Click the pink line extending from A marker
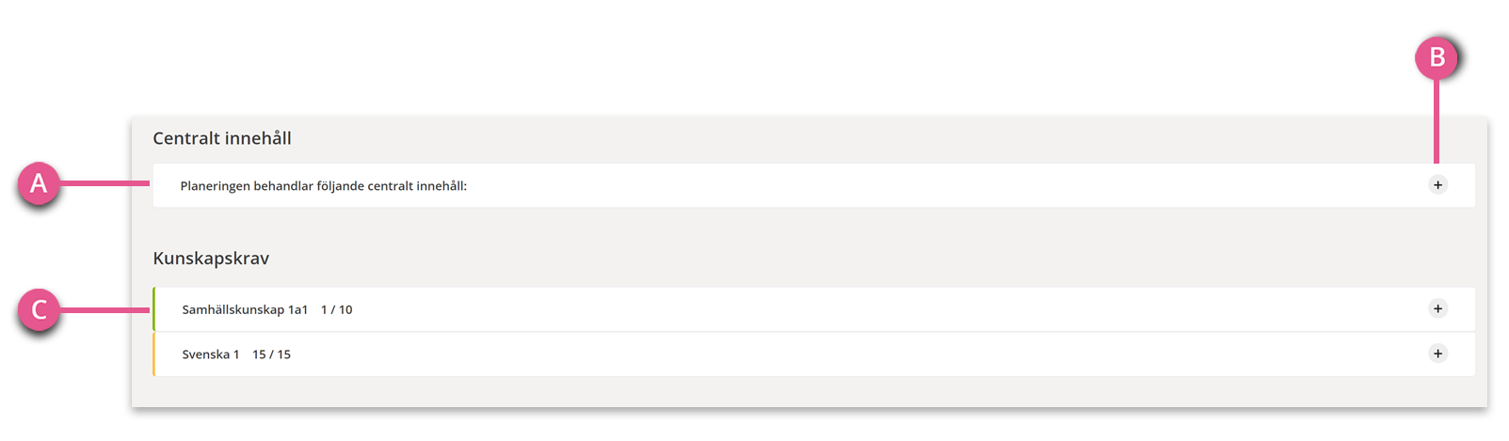 click(104, 182)
